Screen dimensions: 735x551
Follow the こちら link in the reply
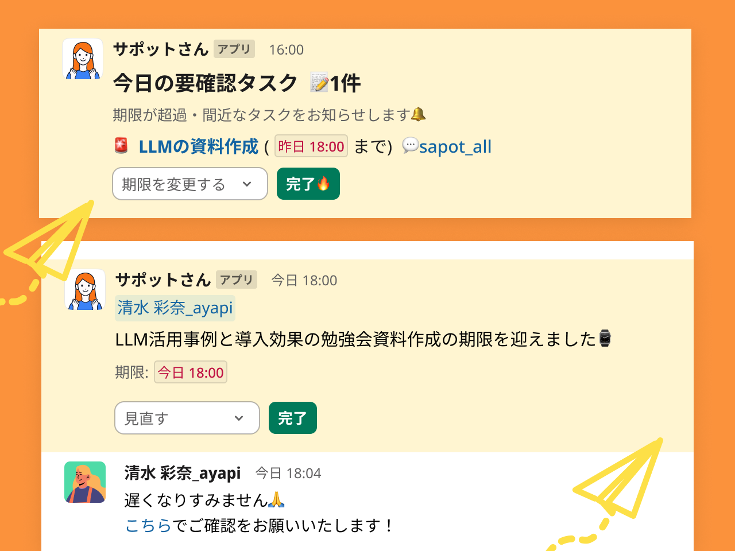148,525
